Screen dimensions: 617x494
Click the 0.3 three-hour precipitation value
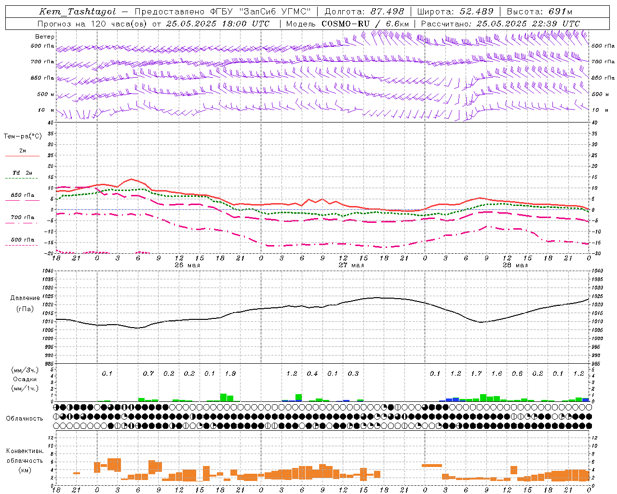click(353, 373)
